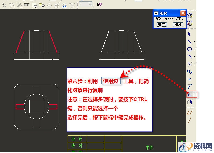
Task: Select the Point tool marked with x
Action: [x=190, y=79]
